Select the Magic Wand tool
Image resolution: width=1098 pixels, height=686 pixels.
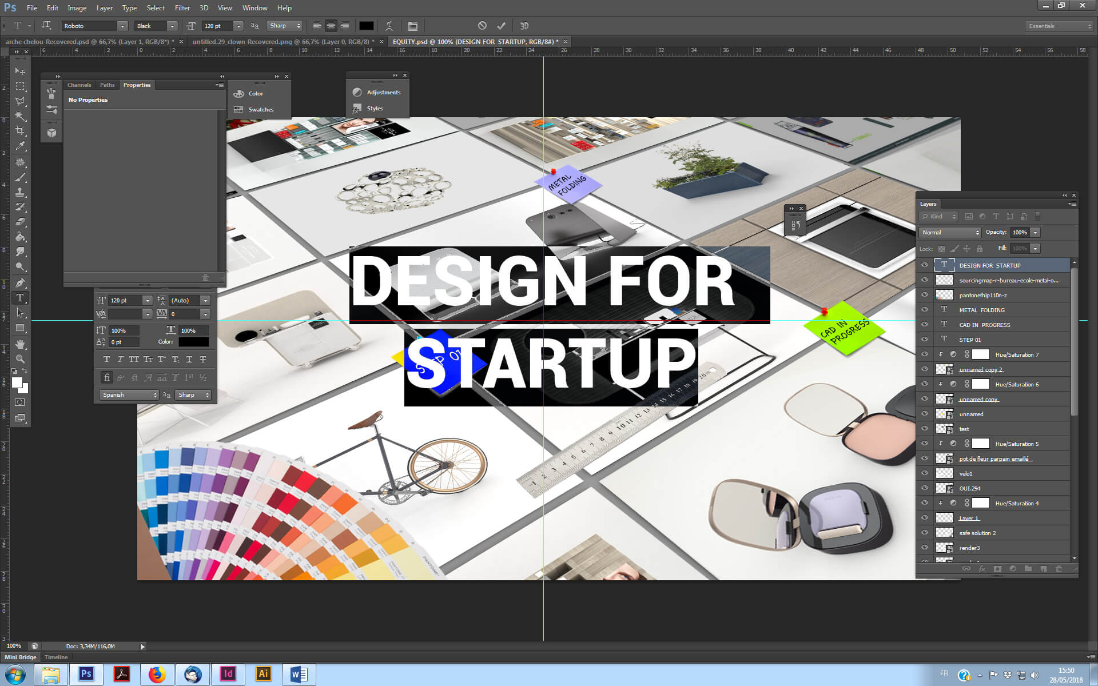click(20, 116)
